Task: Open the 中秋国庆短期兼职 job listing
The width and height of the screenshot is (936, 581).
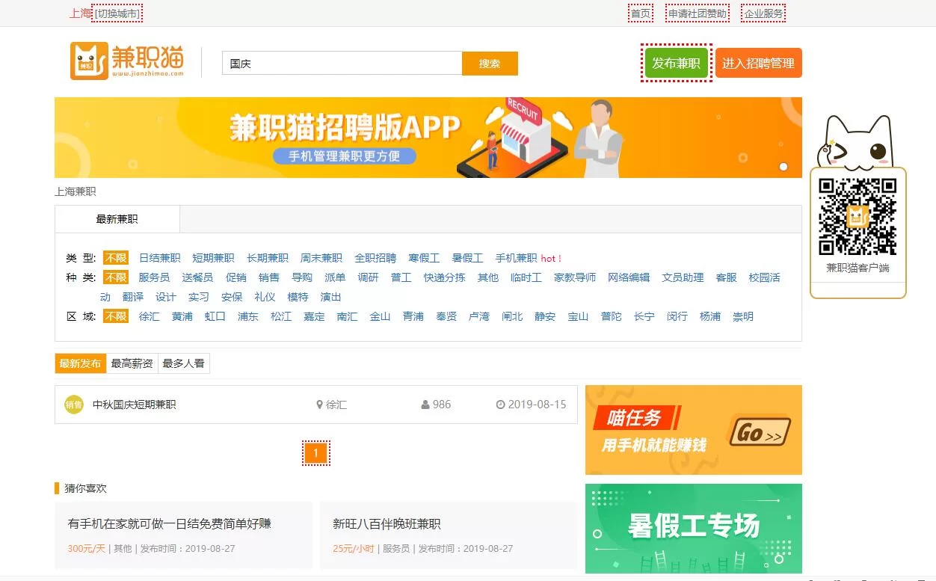Action: click(x=135, y=405)
